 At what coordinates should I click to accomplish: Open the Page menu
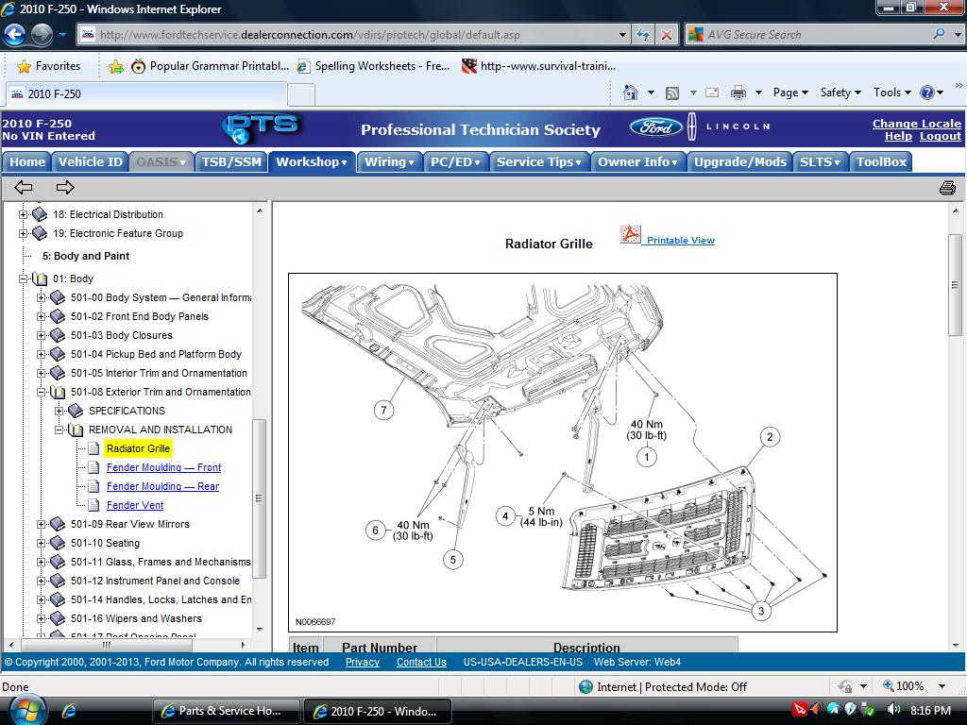(x=790, y=93)
